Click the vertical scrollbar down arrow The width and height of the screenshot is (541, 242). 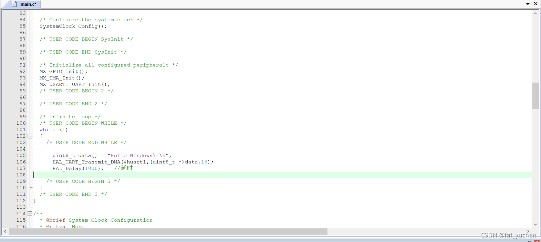tap(535, 224)
